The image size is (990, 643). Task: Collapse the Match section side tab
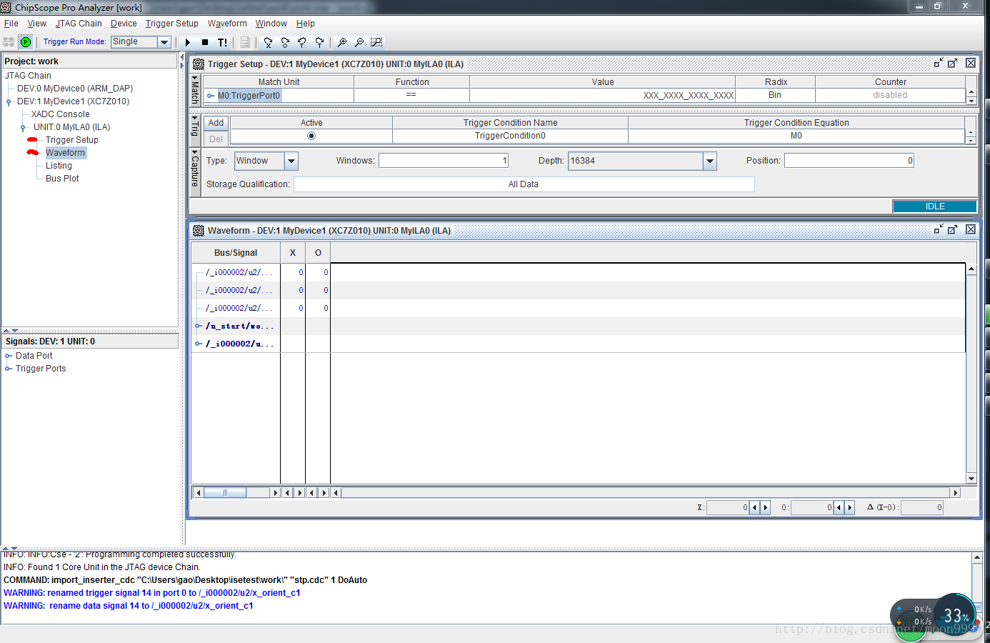tap(195, 89)
